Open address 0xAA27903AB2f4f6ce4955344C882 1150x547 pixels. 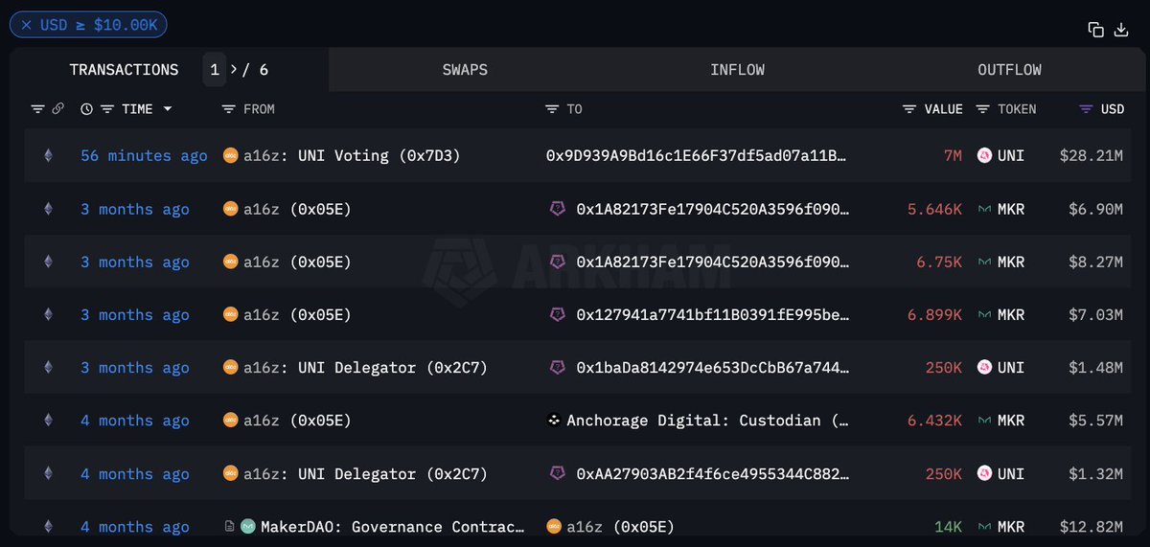(712, 473)
